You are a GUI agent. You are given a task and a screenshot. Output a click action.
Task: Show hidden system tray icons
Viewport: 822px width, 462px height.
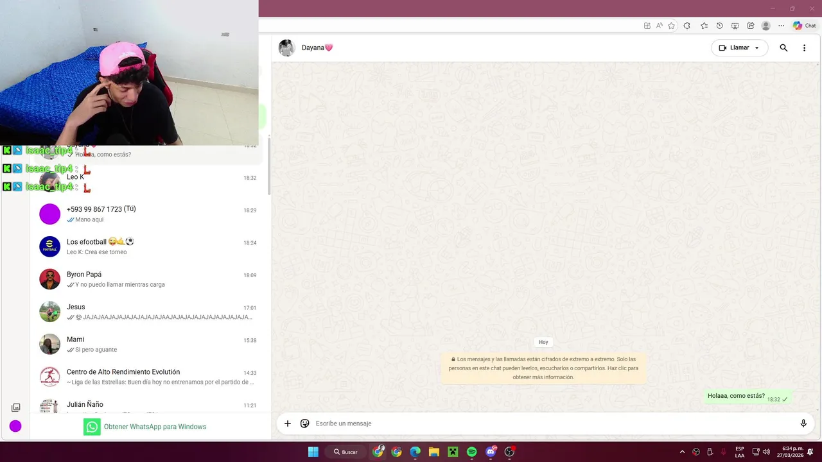coord(682,452)
